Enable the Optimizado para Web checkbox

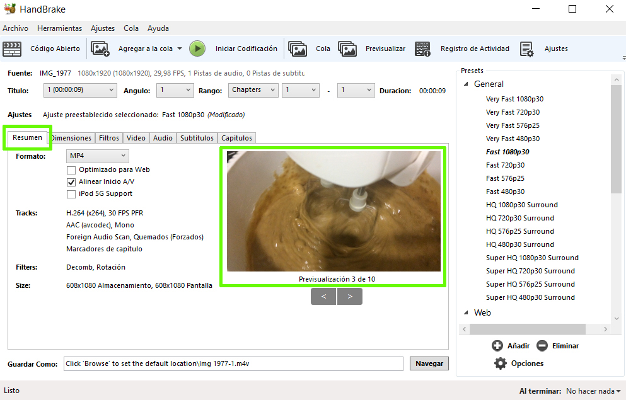coord(71,170)
